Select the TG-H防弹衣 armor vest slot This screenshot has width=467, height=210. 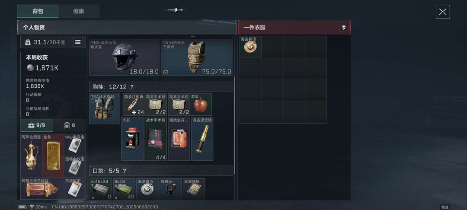pyautogui.click(x=197, y=57)
